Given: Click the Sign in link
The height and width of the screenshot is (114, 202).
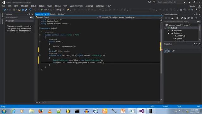Looking at the screenshot, I should (192, 6).
